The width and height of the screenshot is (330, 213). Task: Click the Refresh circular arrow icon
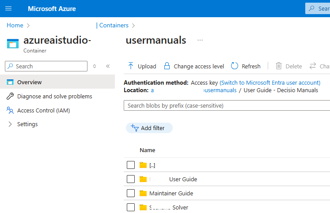pyautogui.click(x=235, y=66)
